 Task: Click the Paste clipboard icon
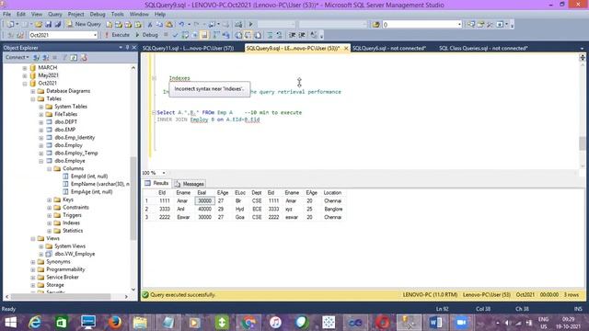169,25
